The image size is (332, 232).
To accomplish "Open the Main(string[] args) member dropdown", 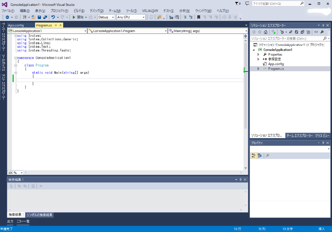I will pos(208,31).
